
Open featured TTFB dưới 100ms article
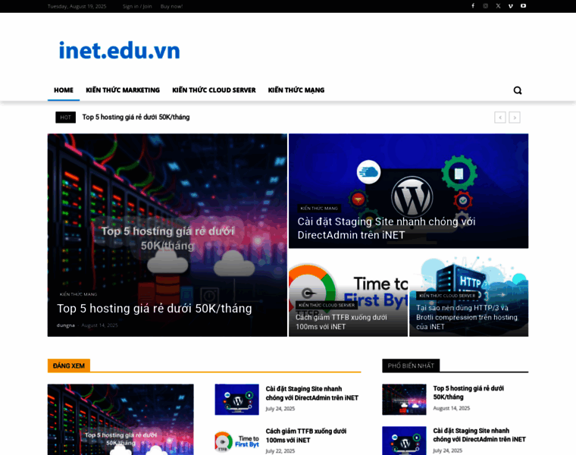341,322
